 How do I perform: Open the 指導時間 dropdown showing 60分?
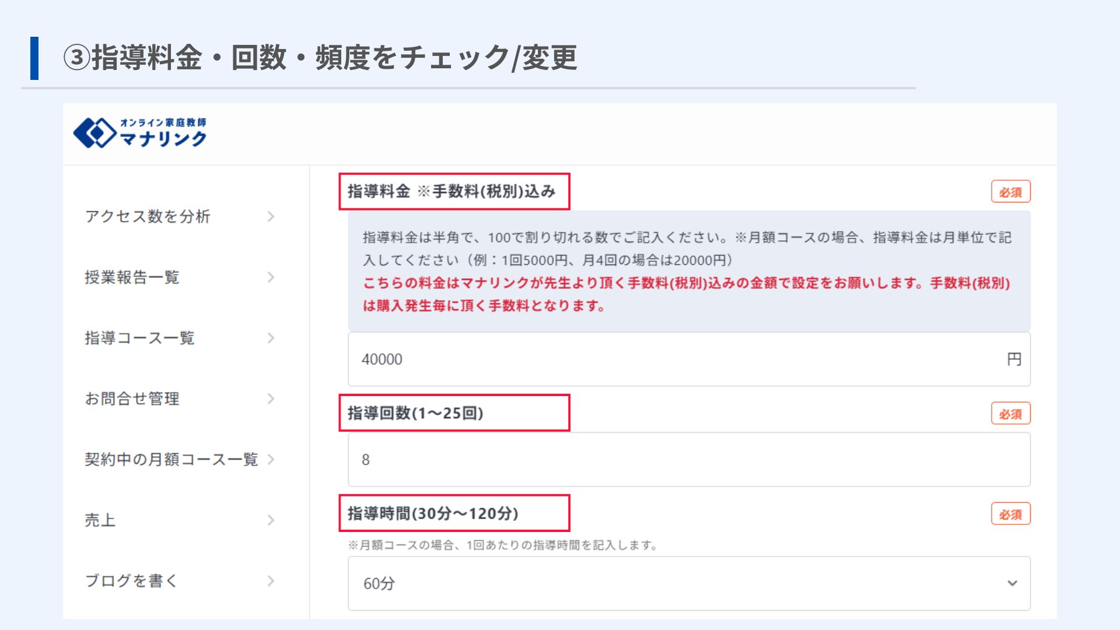point(689,583)
